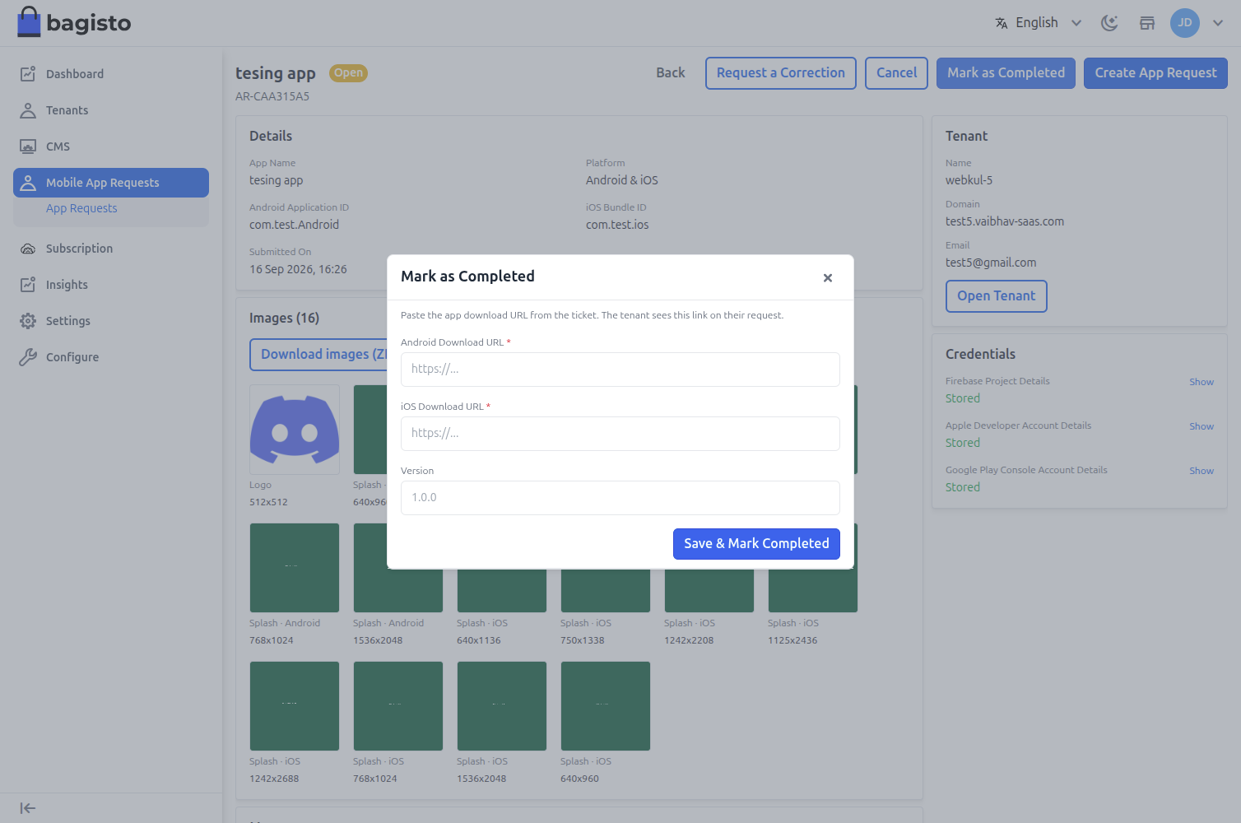Open the Settings gear in sidebar
The height and width of the screenshot is (823, 1241).
pyautogui.click(x=28, y=321)
